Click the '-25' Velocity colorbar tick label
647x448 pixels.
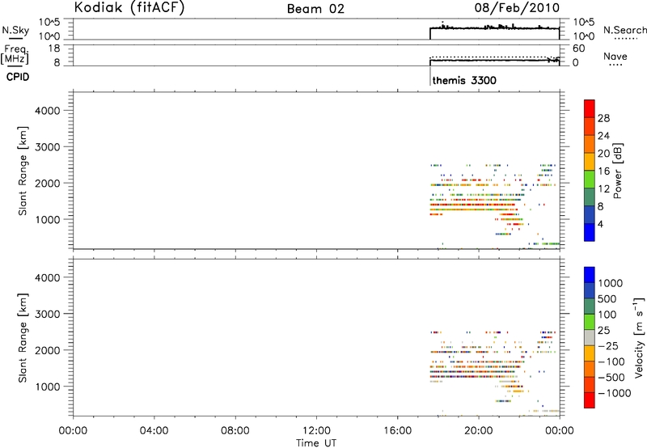click(x=608, y=345)
